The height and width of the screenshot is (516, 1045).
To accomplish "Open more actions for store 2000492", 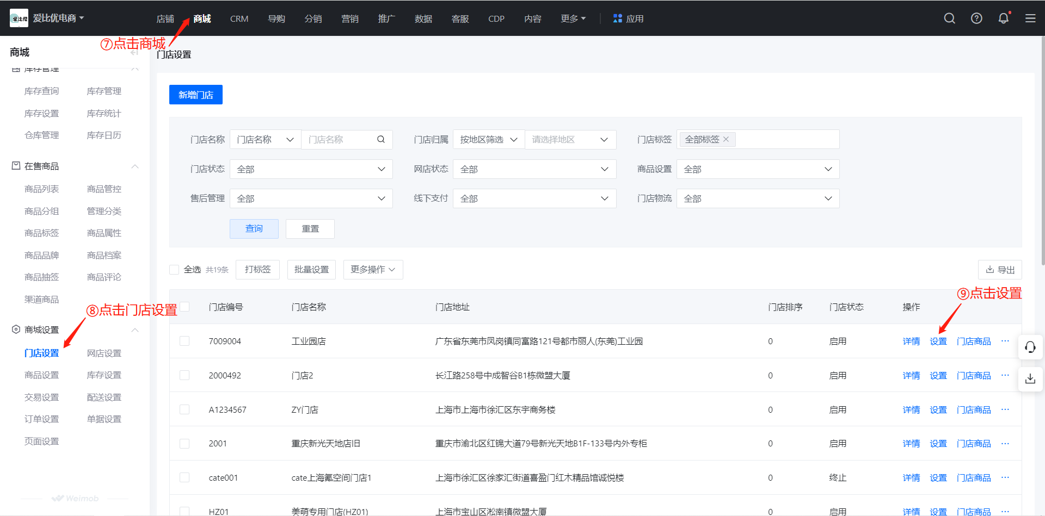I will [x=1005, y=375].
